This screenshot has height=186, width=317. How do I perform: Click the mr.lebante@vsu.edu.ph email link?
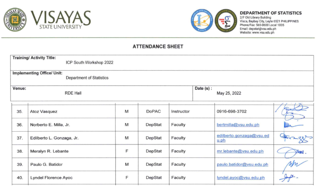(x=240, y=151)
